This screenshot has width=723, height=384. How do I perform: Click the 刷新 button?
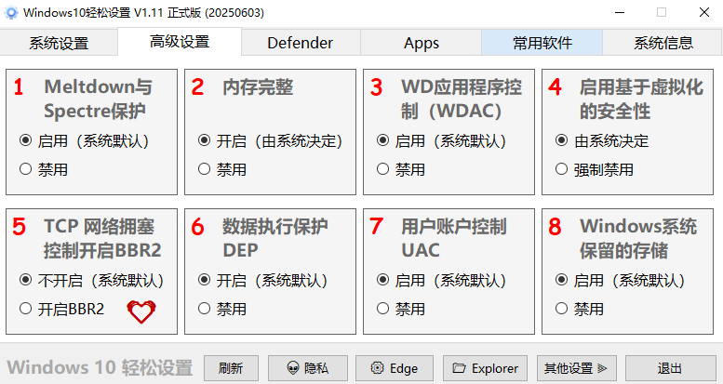(x=231, y=368)
